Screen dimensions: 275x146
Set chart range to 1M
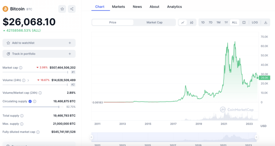[218, 22]
